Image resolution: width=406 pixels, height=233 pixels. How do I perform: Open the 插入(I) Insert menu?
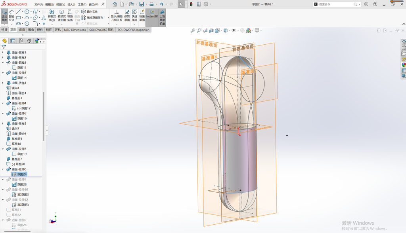[x=71, y=4]
